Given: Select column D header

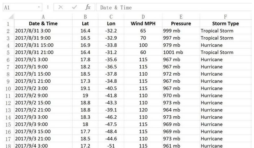Looking at the screenshot, I should 143,17.
